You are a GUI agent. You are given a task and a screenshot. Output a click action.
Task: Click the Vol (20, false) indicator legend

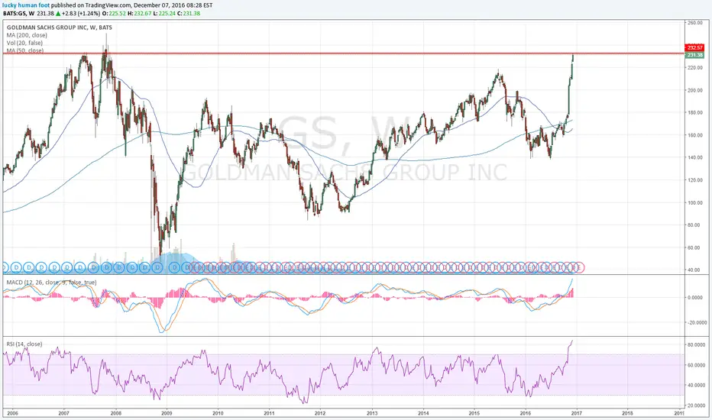24,43
